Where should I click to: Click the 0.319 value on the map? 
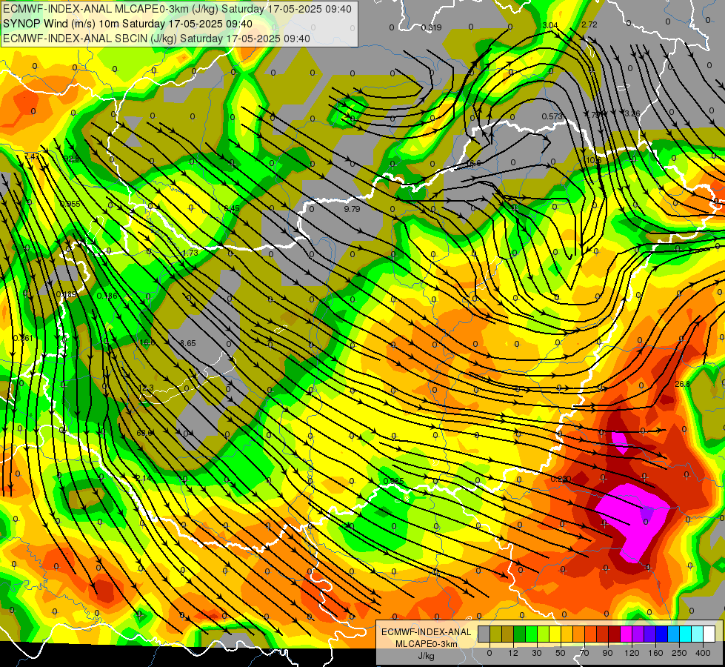[x=431, y=27]
